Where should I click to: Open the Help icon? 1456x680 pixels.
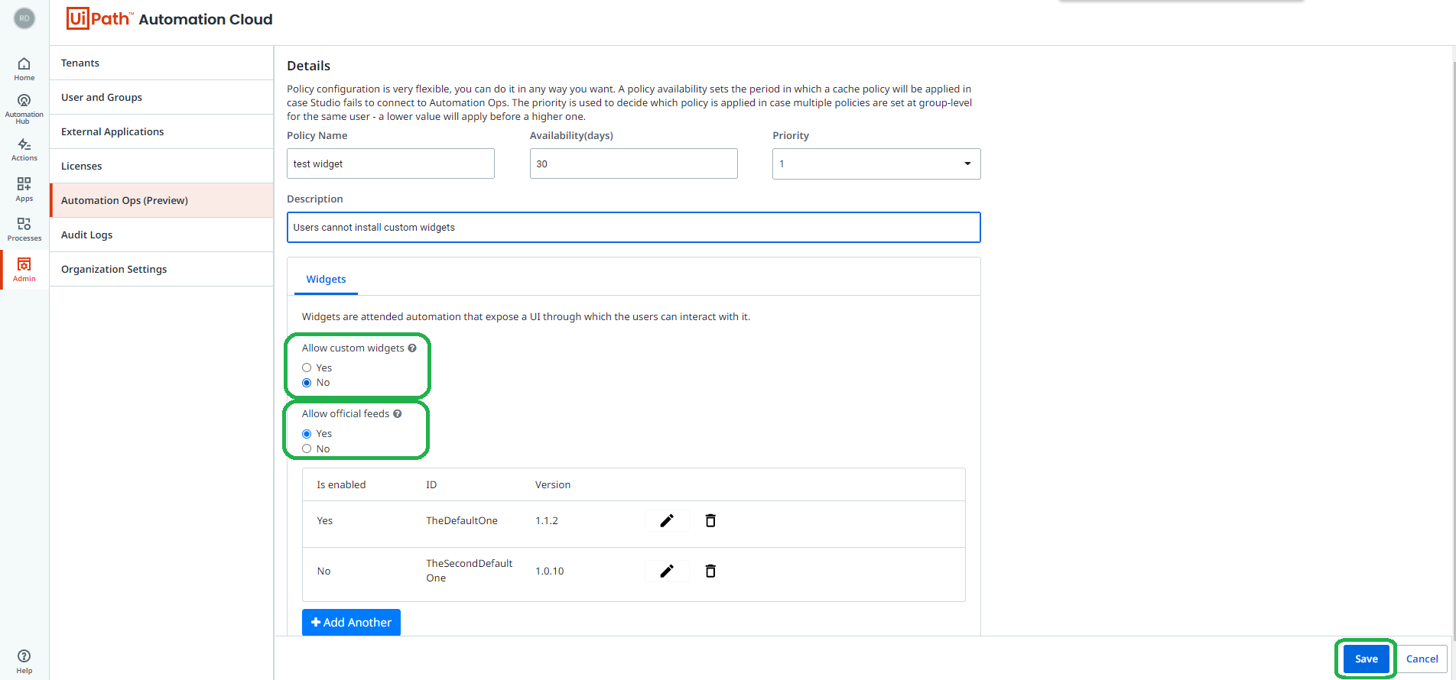[x=24, y=662]
